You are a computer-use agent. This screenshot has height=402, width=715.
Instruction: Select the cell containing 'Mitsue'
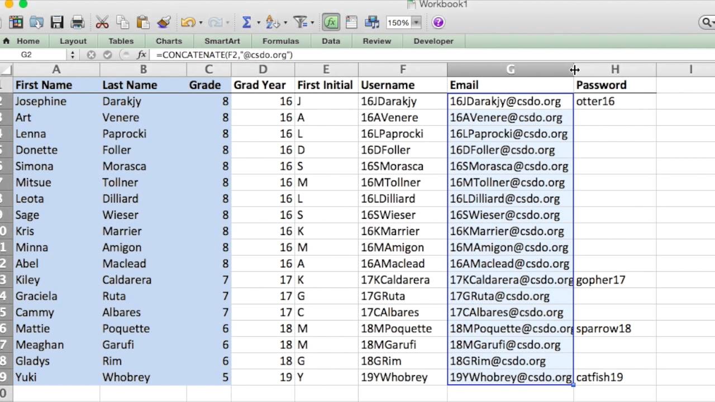pos(56,182)
